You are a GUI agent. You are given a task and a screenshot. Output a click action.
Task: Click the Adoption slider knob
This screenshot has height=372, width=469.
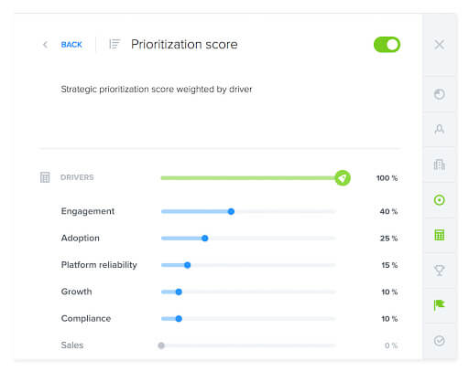(205, 239)
